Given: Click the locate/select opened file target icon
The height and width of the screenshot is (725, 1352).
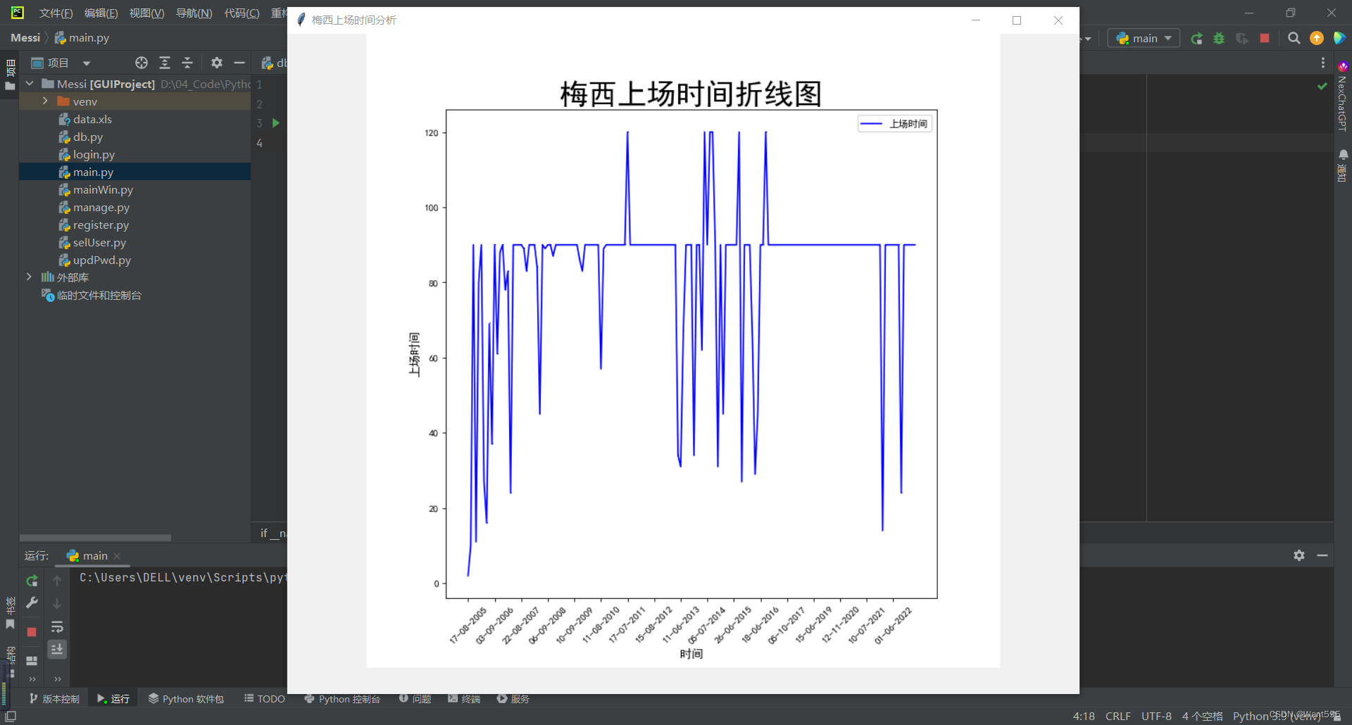Looking at the screenshot, I should click(142, 63).
